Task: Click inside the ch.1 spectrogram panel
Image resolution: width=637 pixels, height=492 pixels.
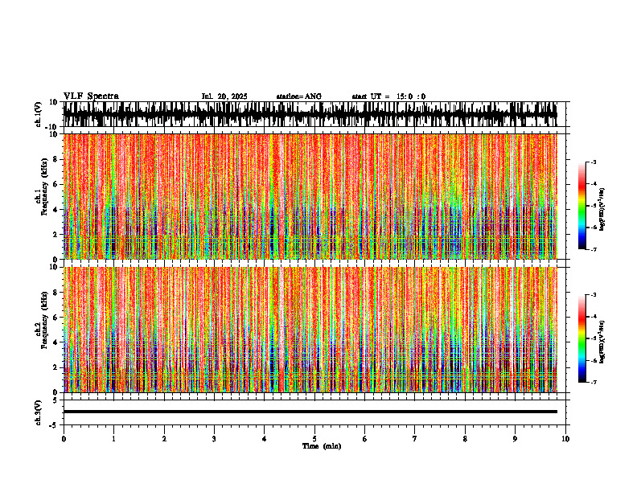Action: pos(310,196)
